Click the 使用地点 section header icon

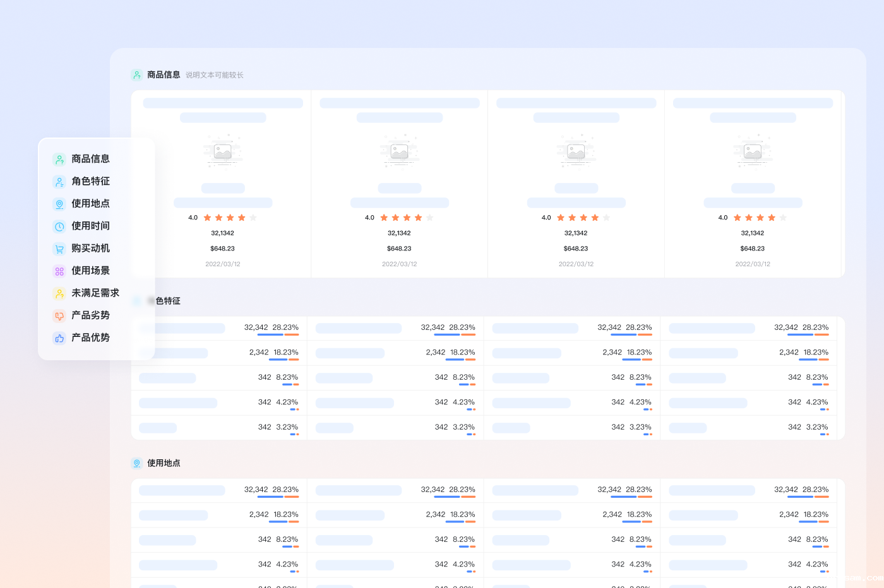[136, 464]
